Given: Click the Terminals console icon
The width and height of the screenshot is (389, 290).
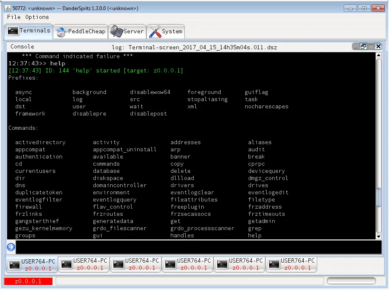Looking at the screenshot, I should pyautogui.click(x=12, y=31).
